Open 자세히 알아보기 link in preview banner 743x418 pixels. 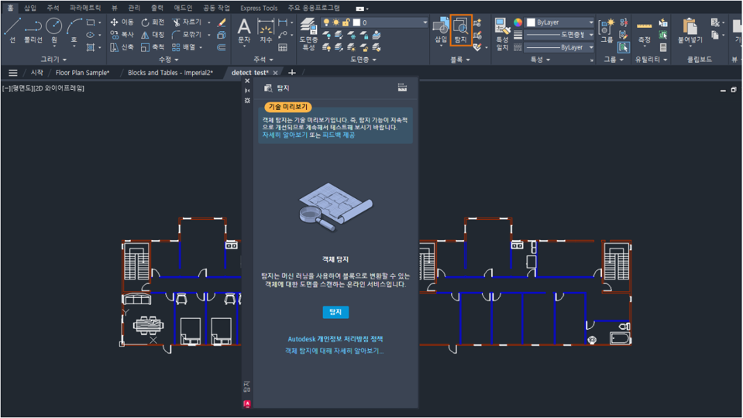[x=285, y=135]
